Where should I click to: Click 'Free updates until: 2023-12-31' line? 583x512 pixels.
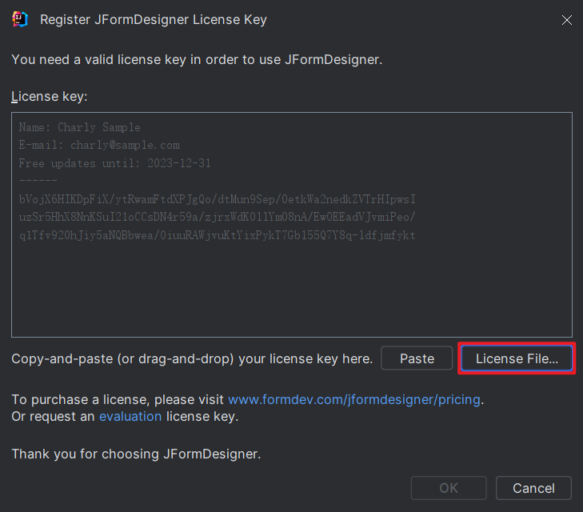(x=115, y=163)
